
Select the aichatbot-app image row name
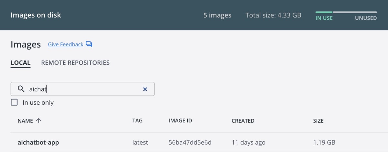click(38, 142)
